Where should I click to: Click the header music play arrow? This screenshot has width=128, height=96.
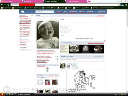[95, 12]
